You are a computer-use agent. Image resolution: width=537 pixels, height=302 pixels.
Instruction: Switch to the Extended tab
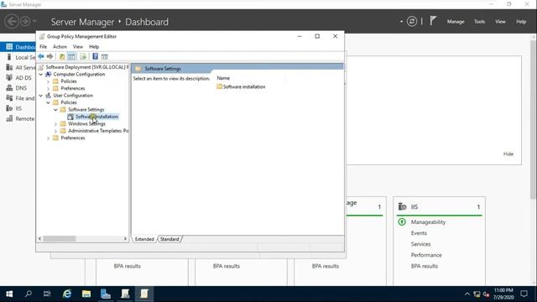click(144, 239)
